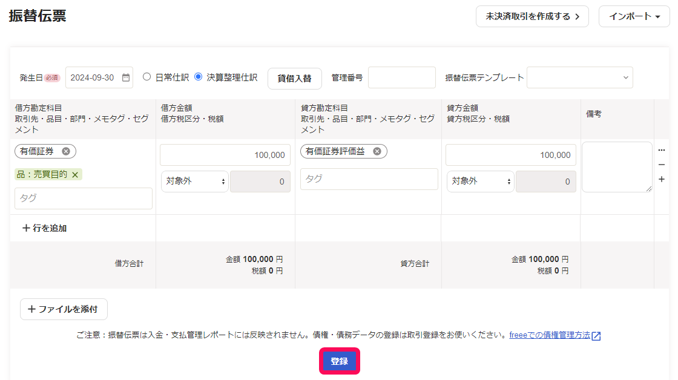678x380 pixels.
Task: Click the blue 登録 button
Action: click(x=340, y=361)
